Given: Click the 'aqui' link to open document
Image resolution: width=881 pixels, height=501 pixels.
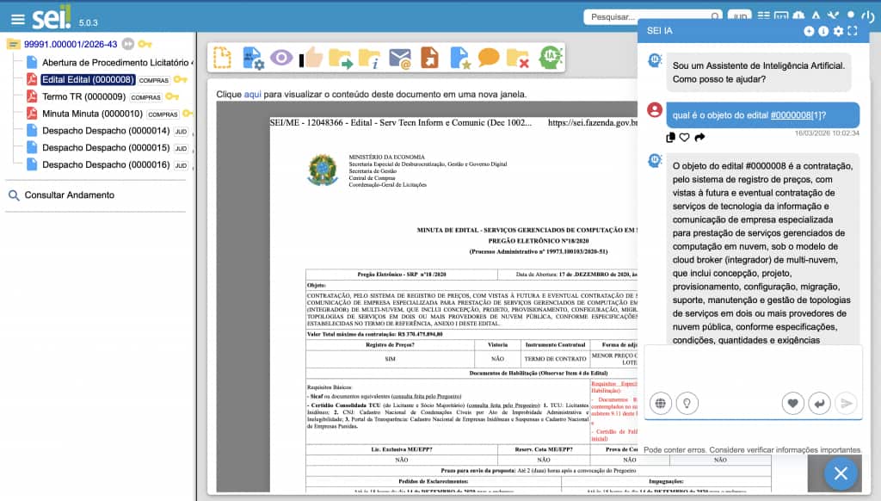Looking at the screenshot, I should (x=252, y=95).
